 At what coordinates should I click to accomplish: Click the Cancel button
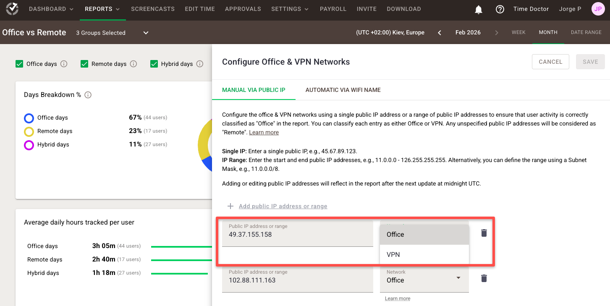click(x=550, y=62)
